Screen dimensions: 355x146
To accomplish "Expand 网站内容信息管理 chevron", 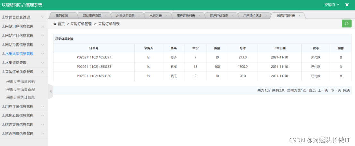I will 43,44.
